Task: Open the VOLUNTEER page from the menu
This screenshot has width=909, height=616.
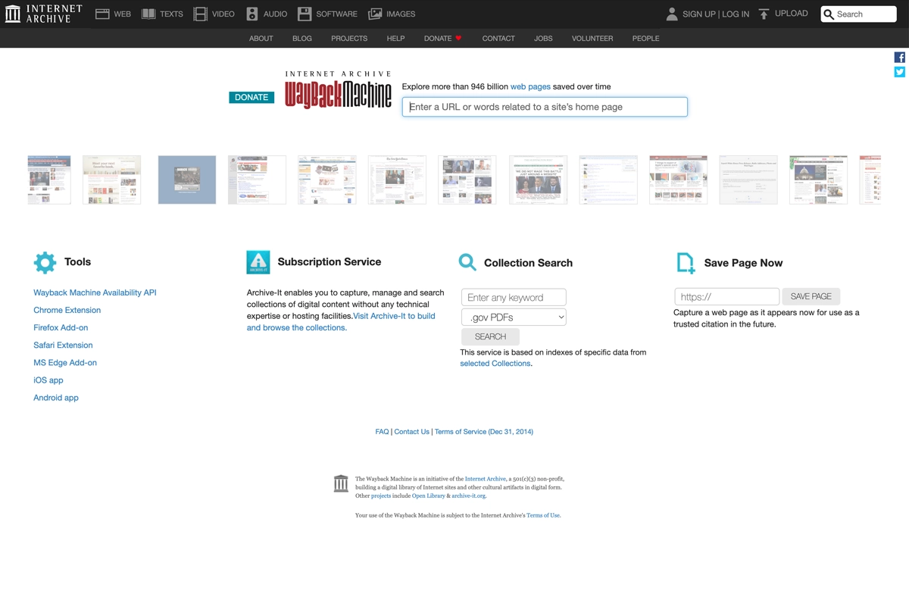Action: (592, 38)
